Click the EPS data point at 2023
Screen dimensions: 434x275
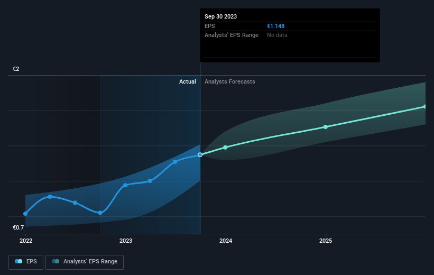pos(125,185)
